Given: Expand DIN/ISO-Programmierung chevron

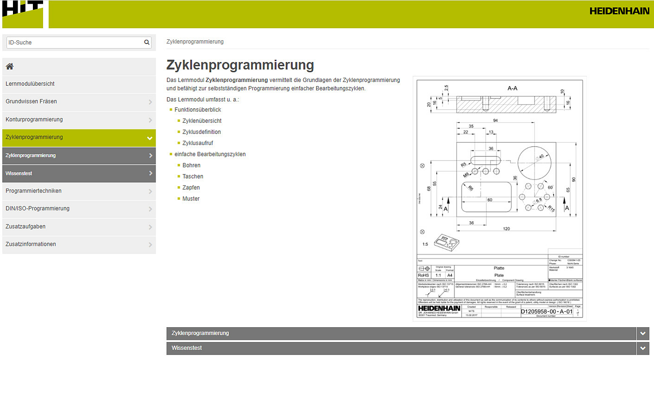Looking at the screenshot, I should [150, 209].
